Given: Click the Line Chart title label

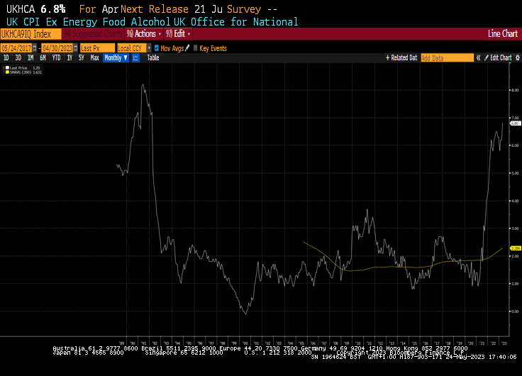Looking at the screenshot, I should point(503,34).
